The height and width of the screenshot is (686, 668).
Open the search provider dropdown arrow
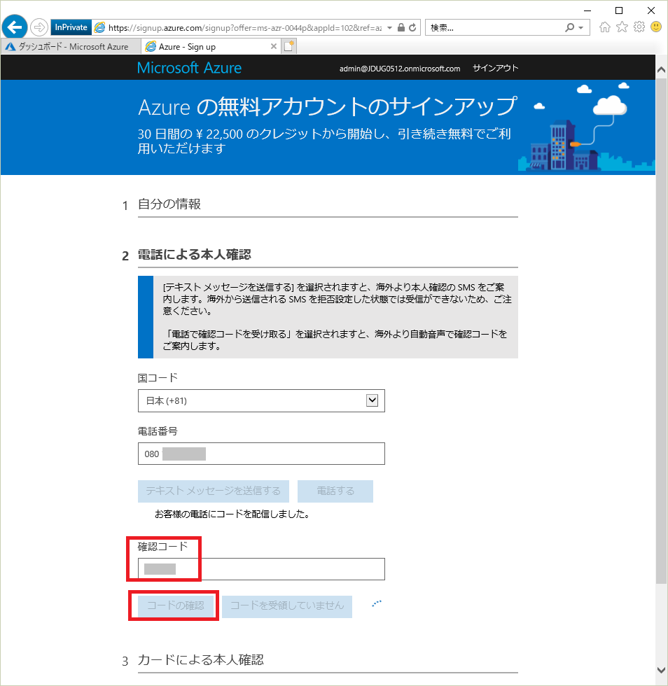coord(581,27)
